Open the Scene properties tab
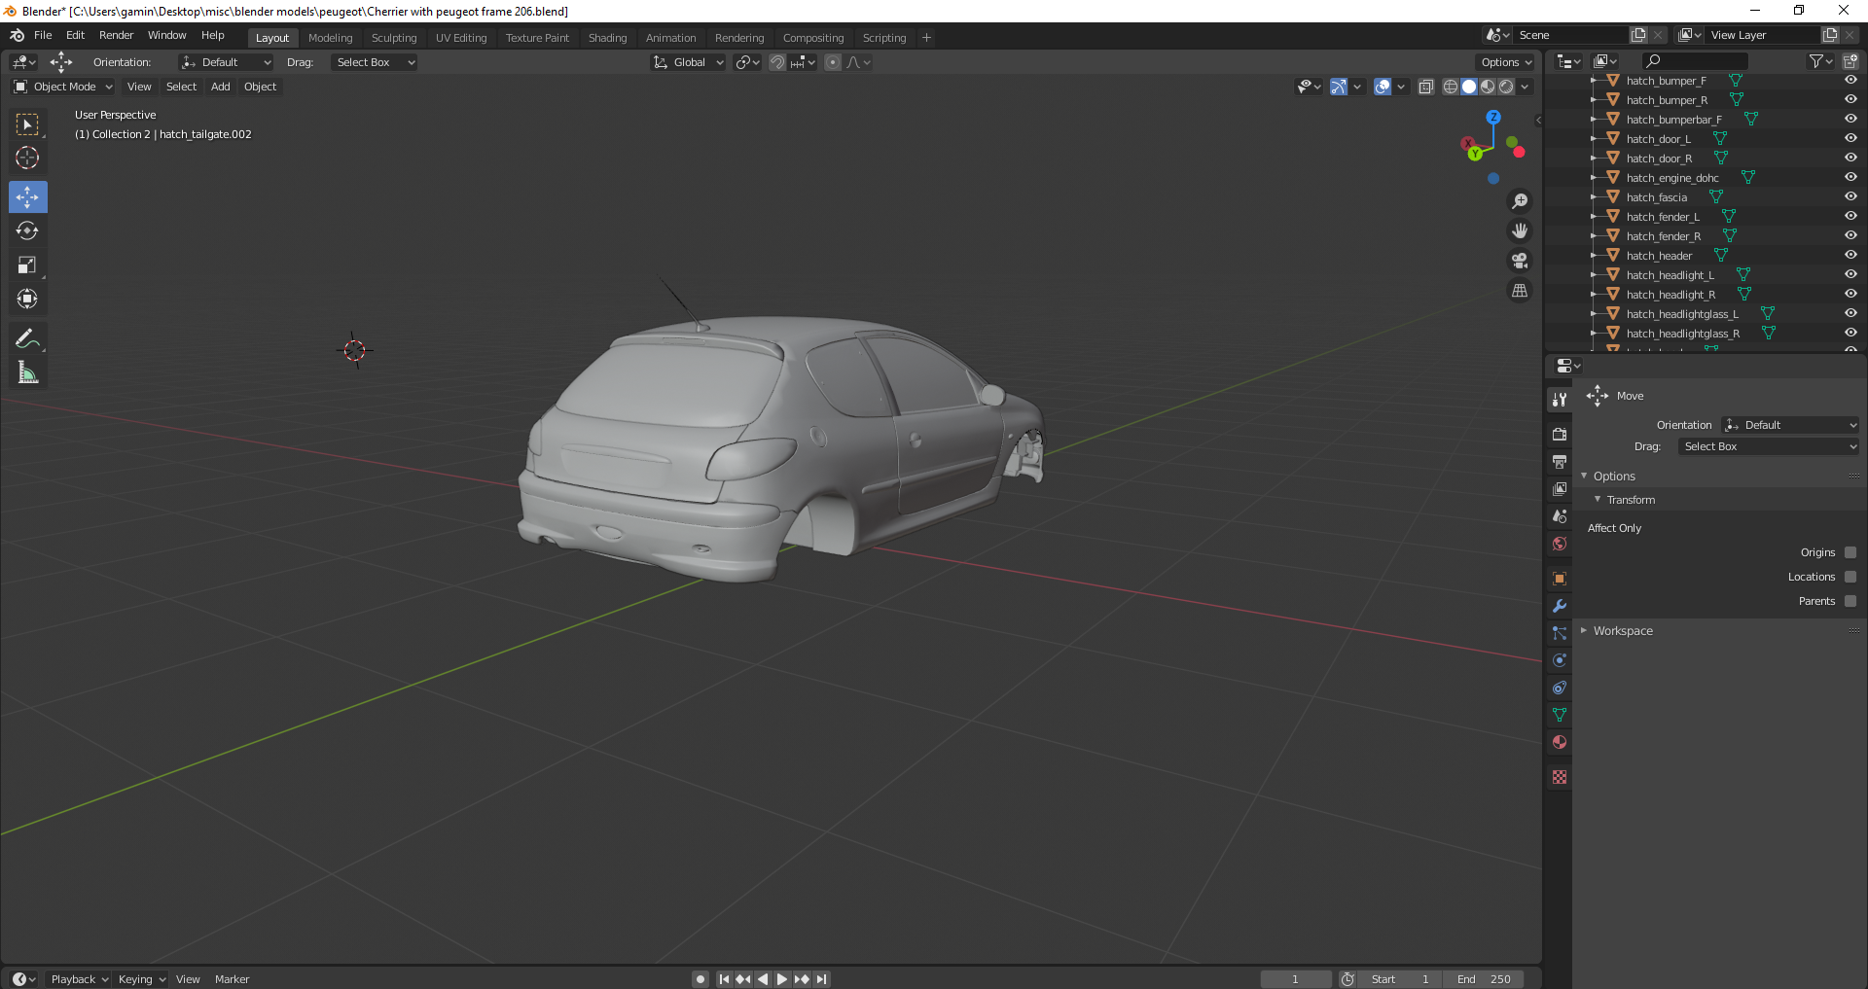The height and width of the screenshot is (989, 1868). tap(1560, 515)
